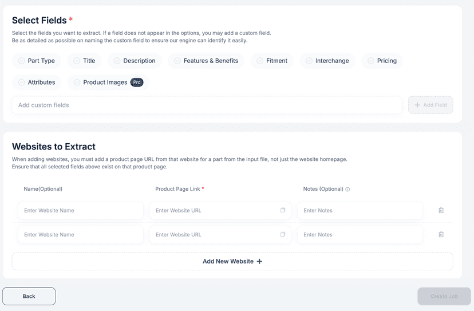Toggle Features & Benefits field
This screenshot has height=311, width=474.
point(206,61)
